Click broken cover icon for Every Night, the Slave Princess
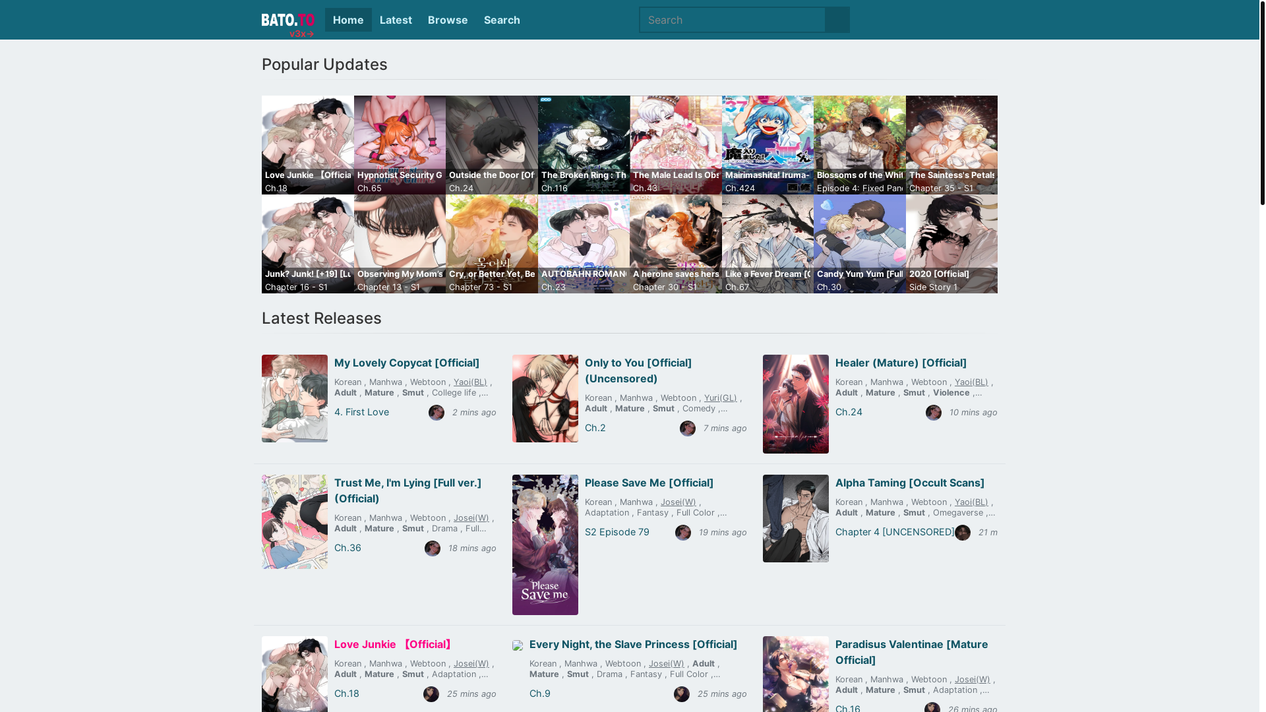 518,645
